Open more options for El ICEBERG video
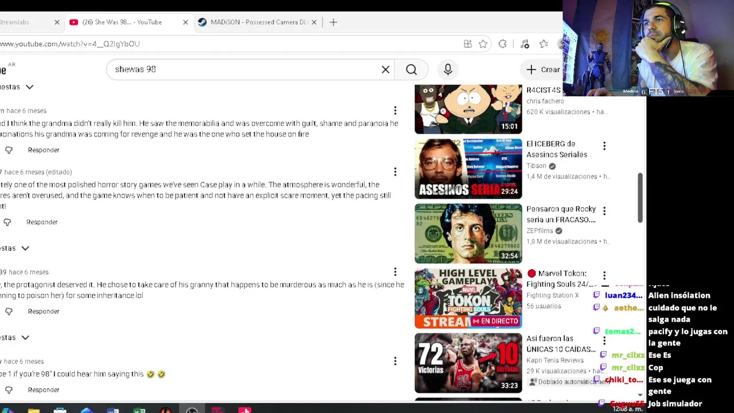This screenshot has height=413, width=734. (604, 146)
